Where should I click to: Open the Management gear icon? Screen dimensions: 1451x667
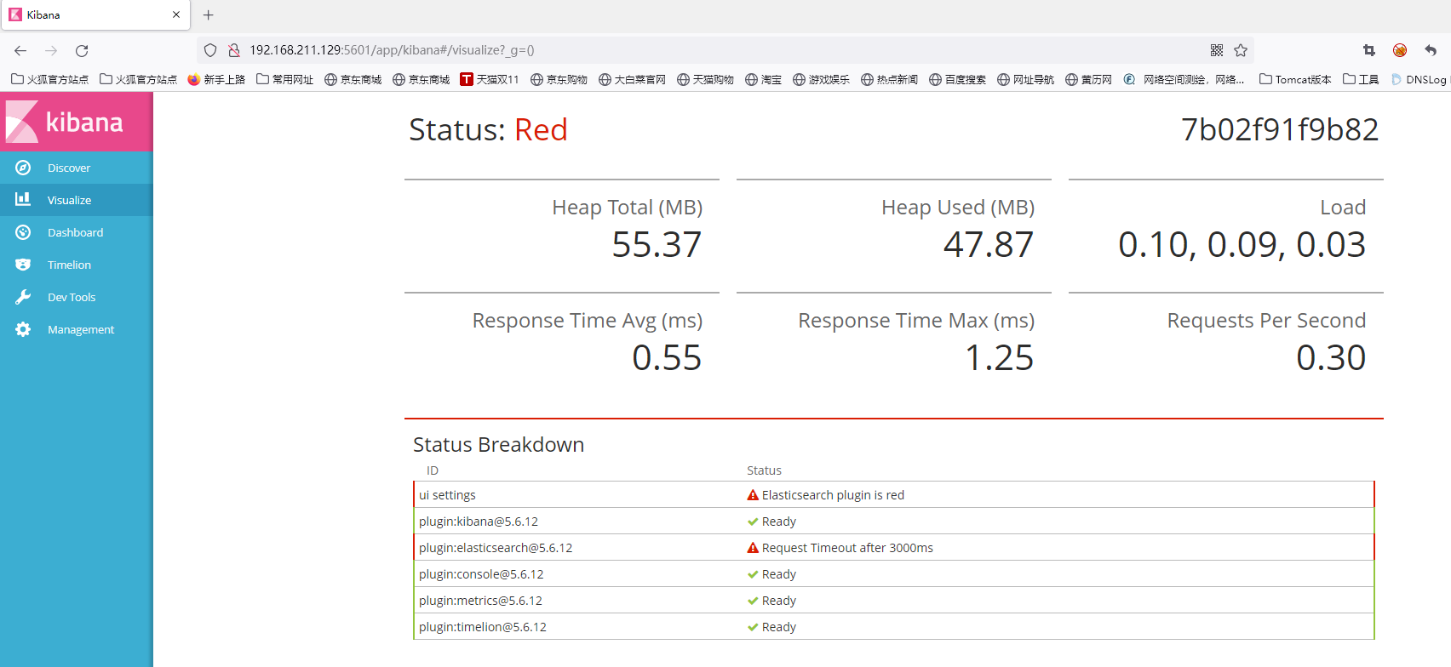coord(23,329)
